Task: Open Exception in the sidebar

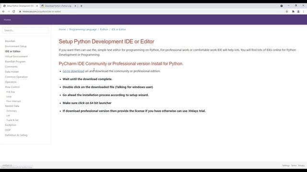Action: pos(11,125)
